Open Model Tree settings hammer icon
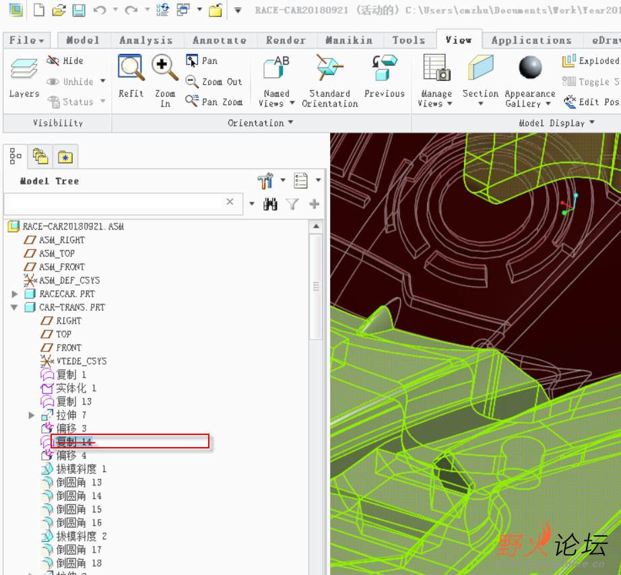Image resolution: width=621 pixels, height=575 pixels. (x=265, y=180)
